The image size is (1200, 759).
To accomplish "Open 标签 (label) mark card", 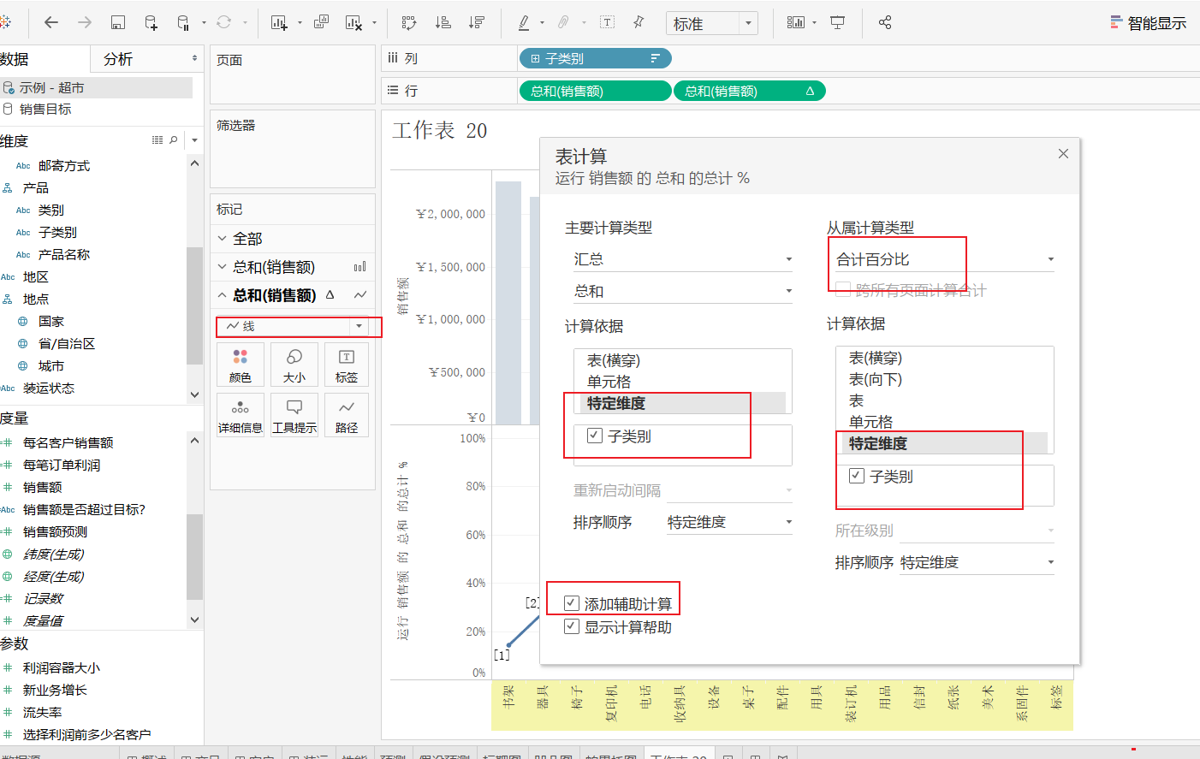I will pos(347,365).
